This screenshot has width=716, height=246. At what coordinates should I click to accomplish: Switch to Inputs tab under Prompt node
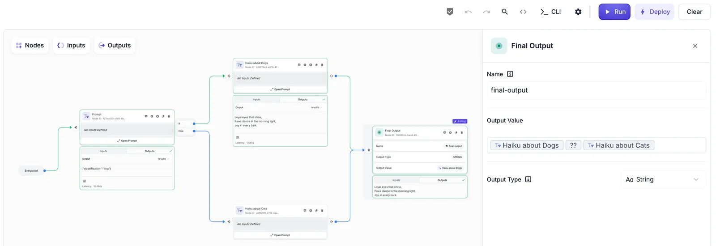(103, 151)
